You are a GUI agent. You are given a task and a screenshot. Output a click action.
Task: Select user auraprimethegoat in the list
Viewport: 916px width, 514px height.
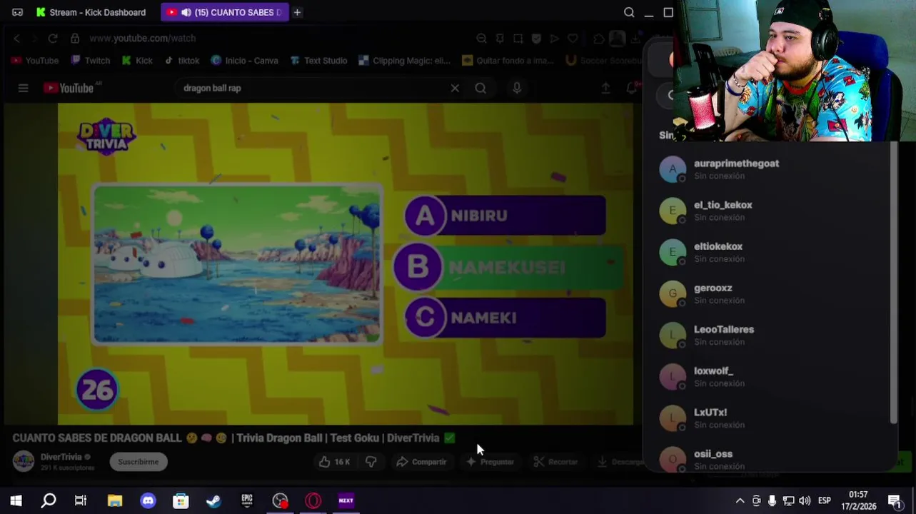771,169
